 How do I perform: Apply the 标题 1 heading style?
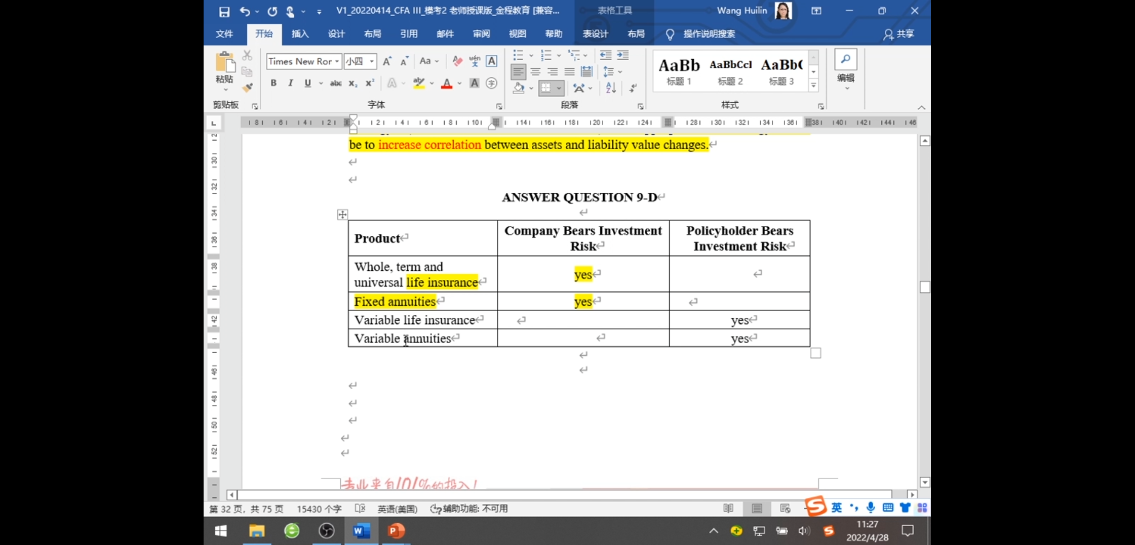tap(679, 71)
